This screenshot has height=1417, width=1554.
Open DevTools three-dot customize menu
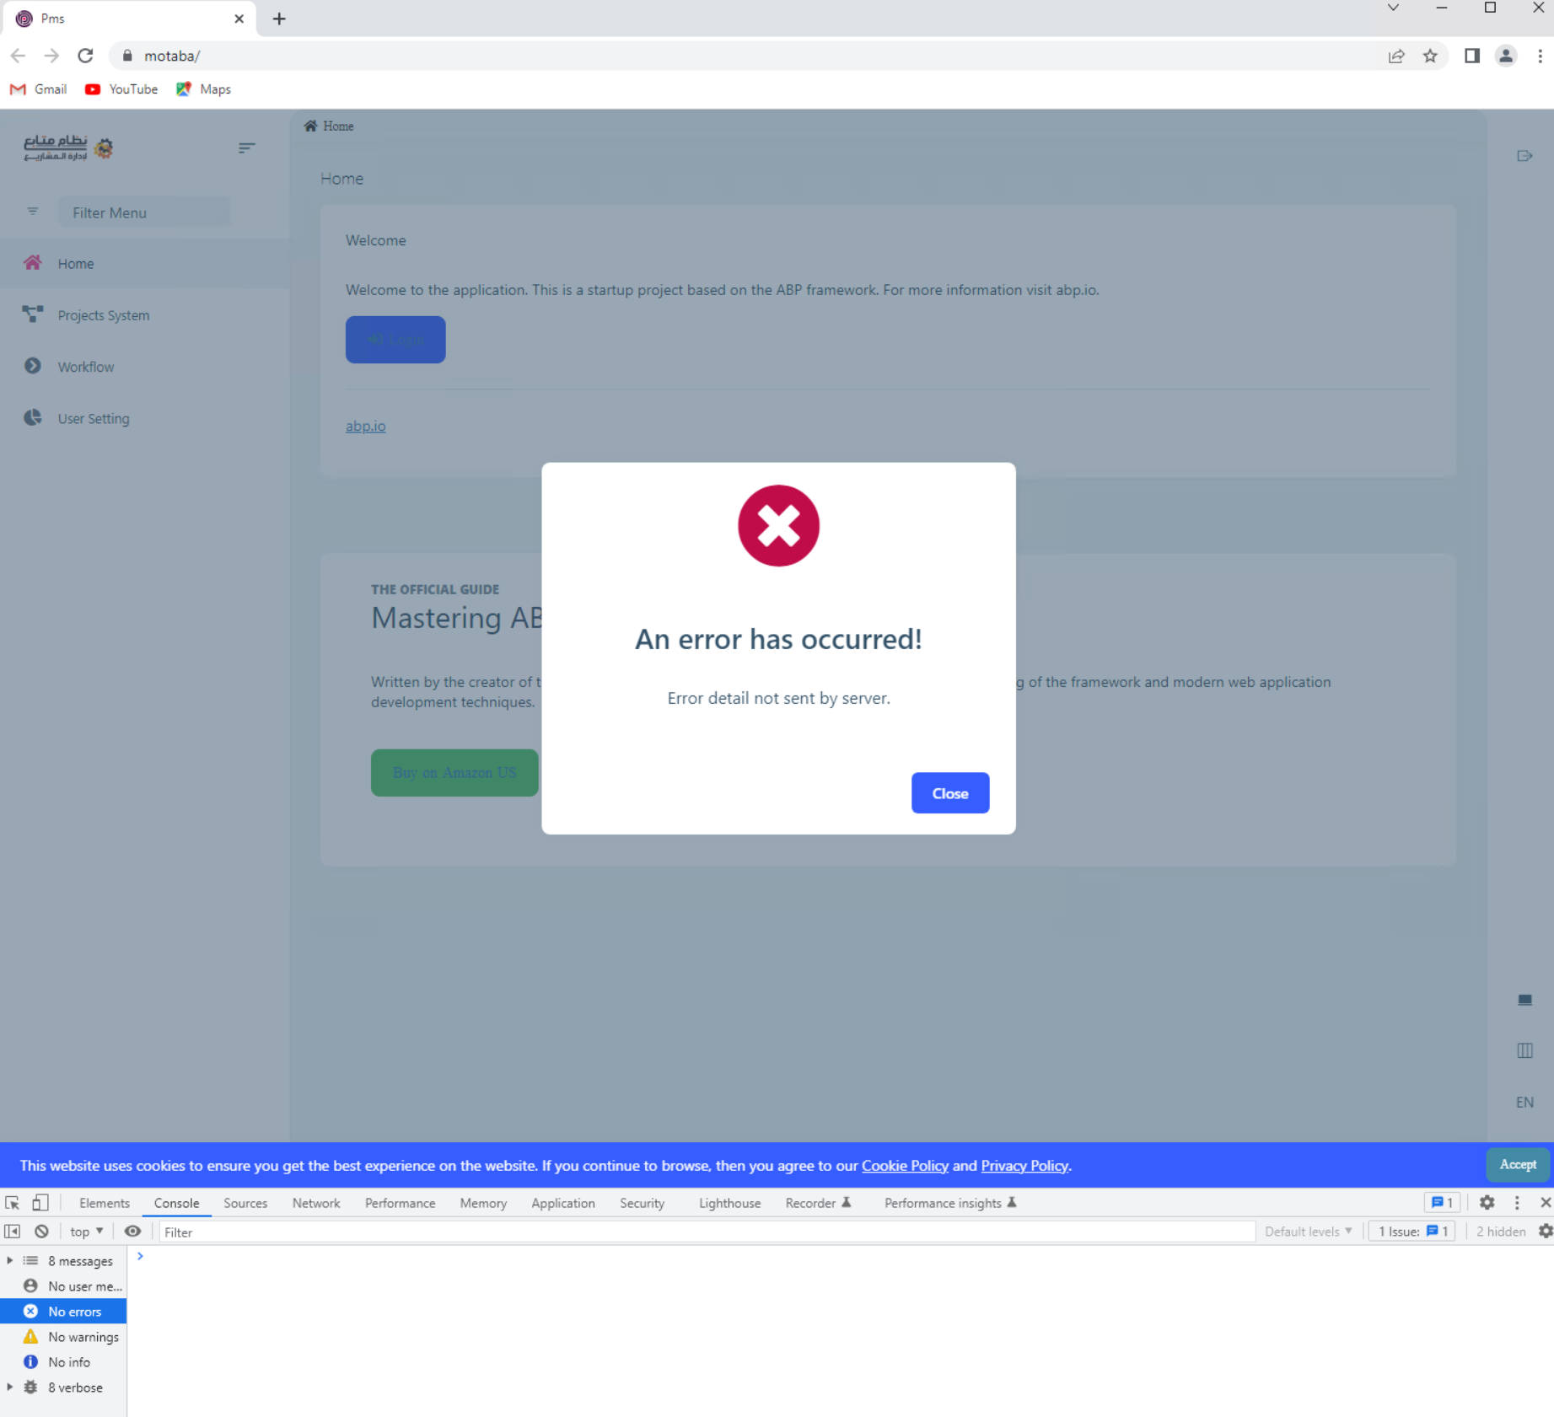[x=1517, y=1203]
